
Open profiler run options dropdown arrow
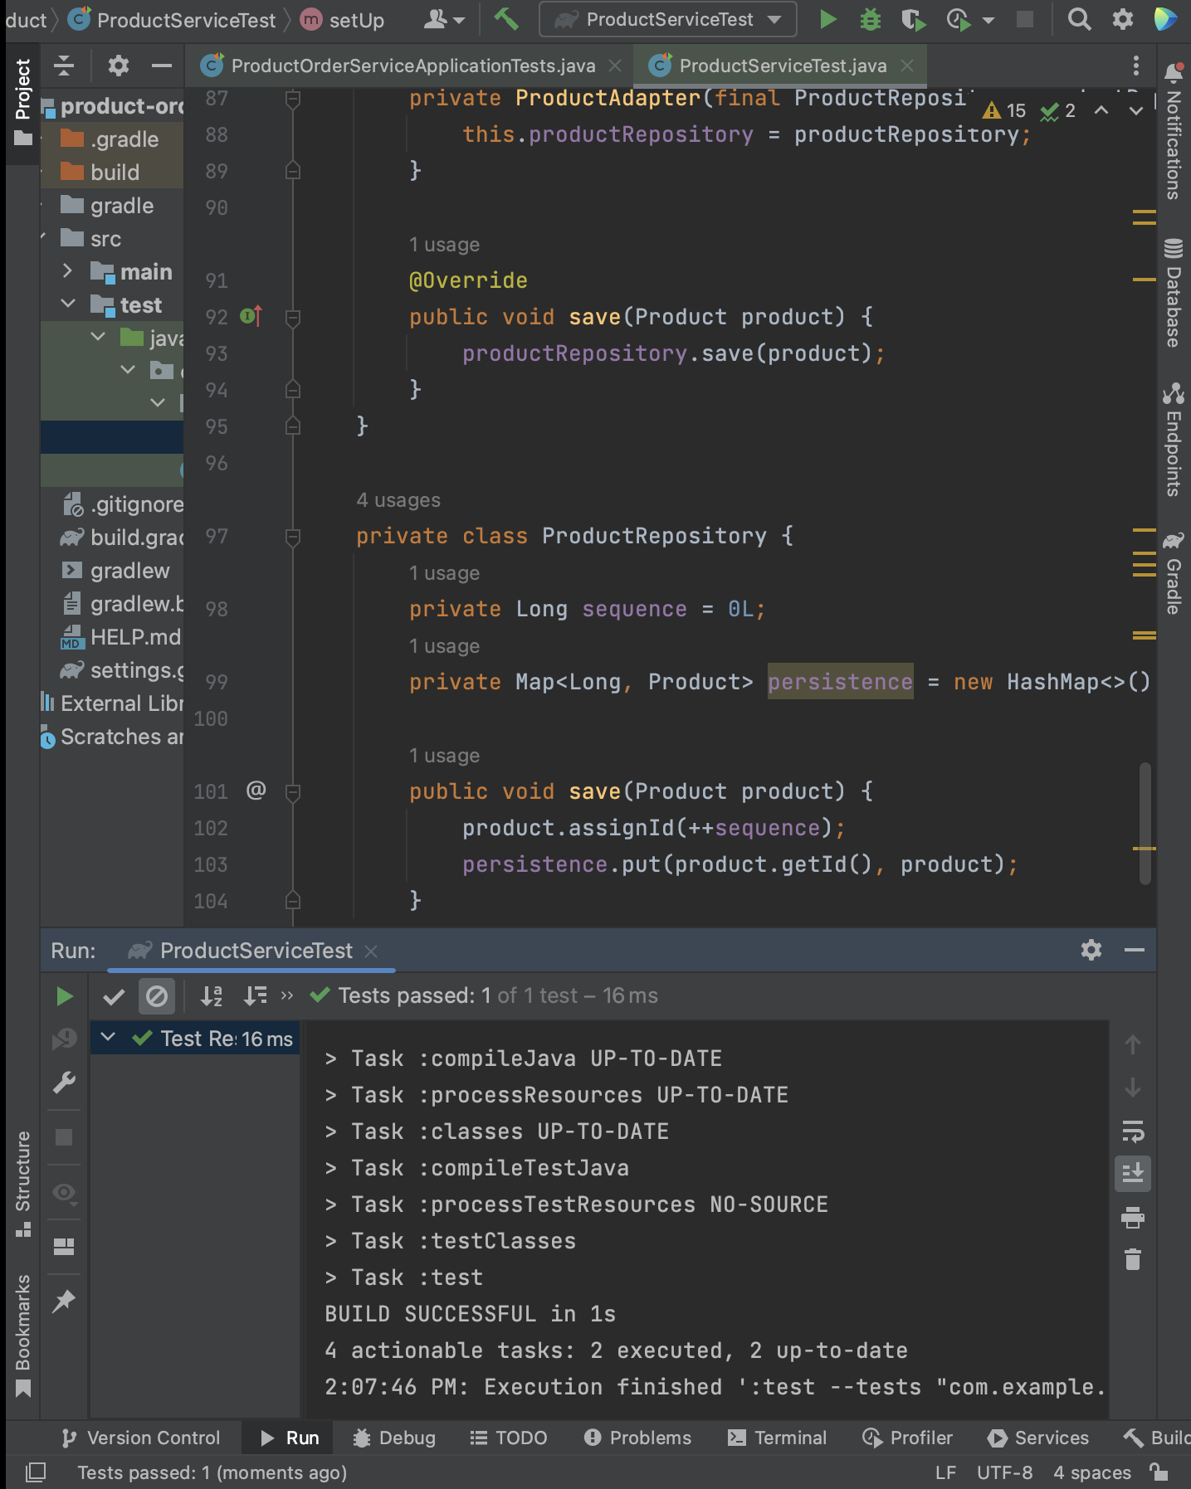[x=988, y=19]
